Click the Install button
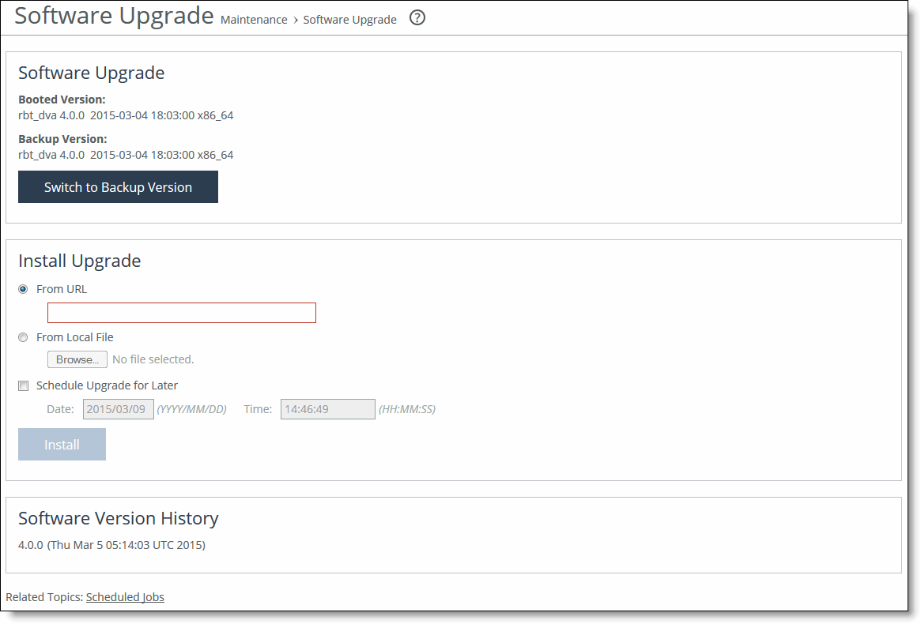Screen dimensions: 921x624 [62, 445]
